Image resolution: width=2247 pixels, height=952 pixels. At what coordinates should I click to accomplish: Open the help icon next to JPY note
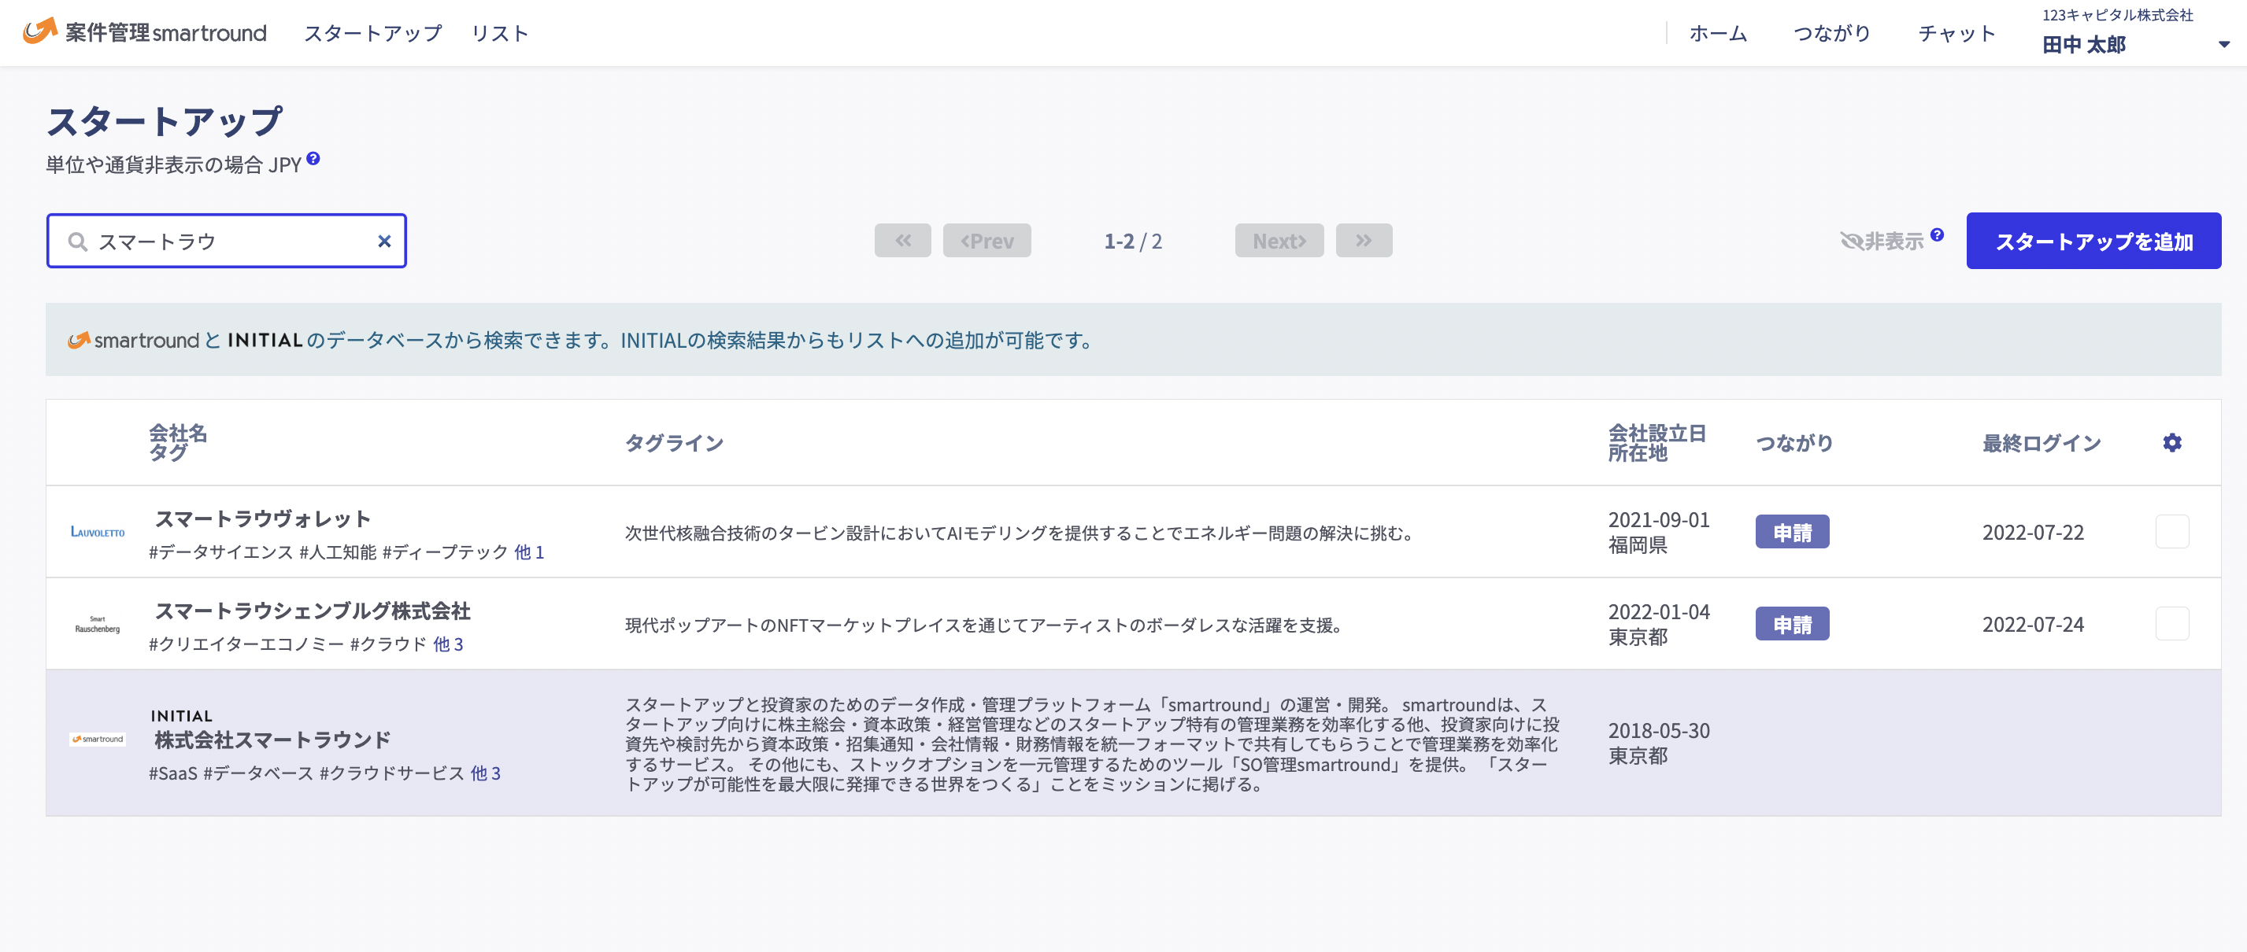[x=313, y=159]
